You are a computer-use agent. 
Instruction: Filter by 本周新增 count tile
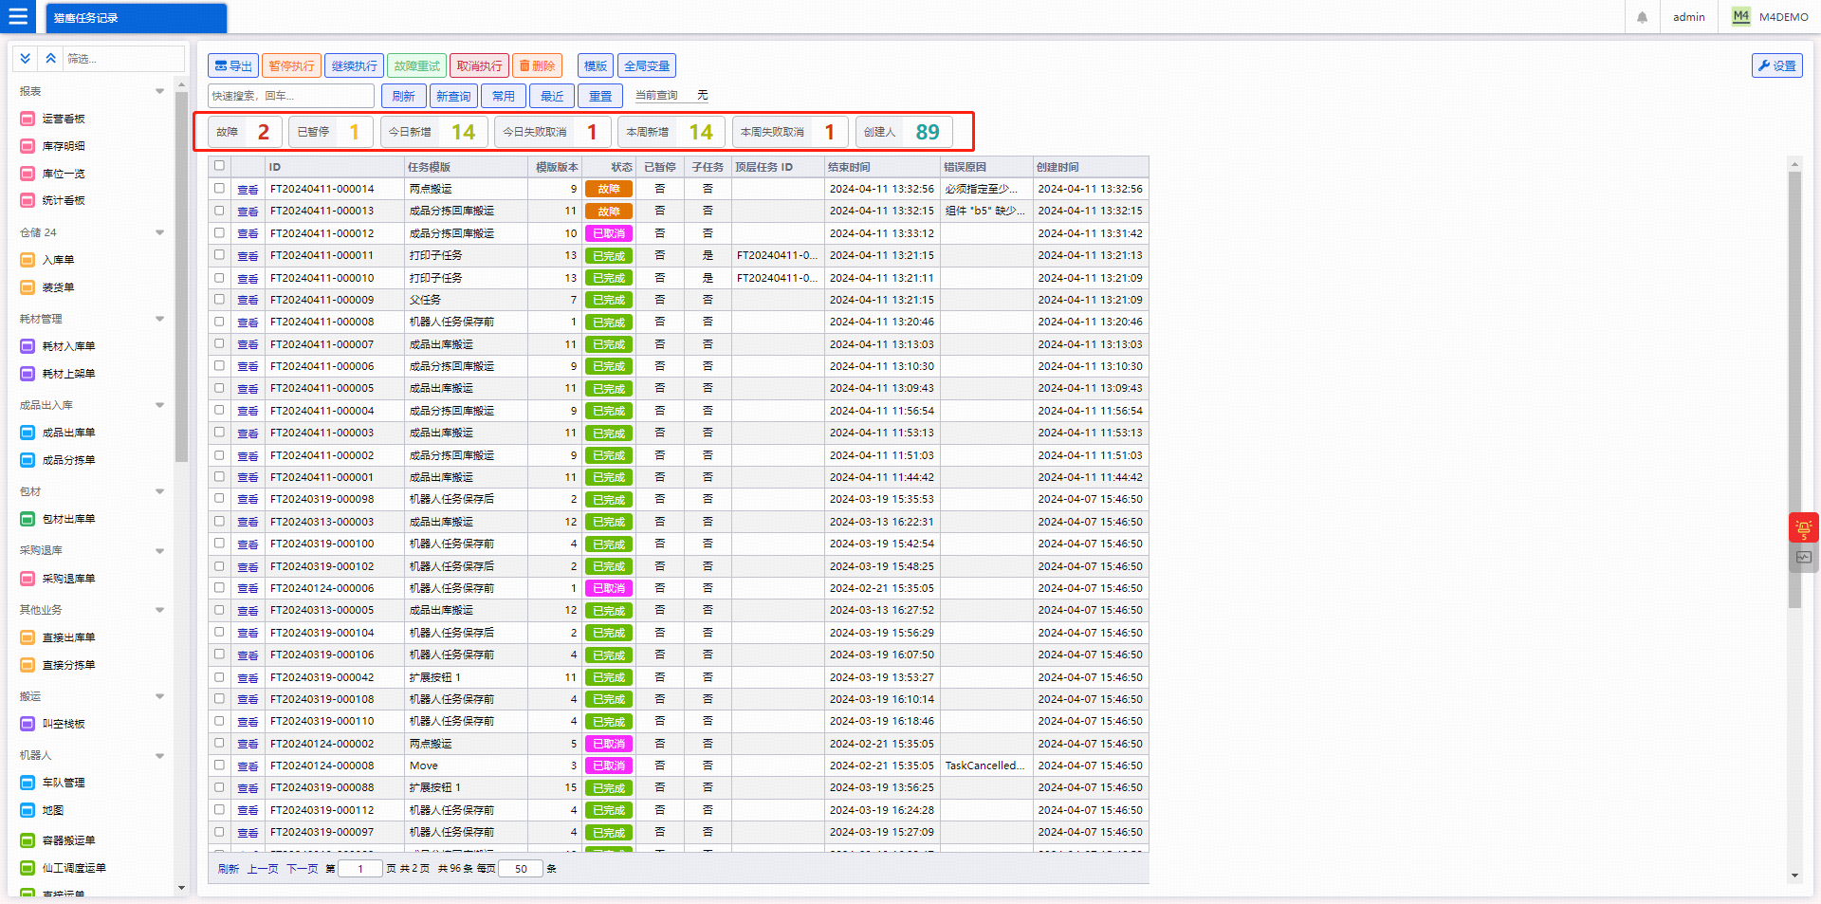(671, 132)
